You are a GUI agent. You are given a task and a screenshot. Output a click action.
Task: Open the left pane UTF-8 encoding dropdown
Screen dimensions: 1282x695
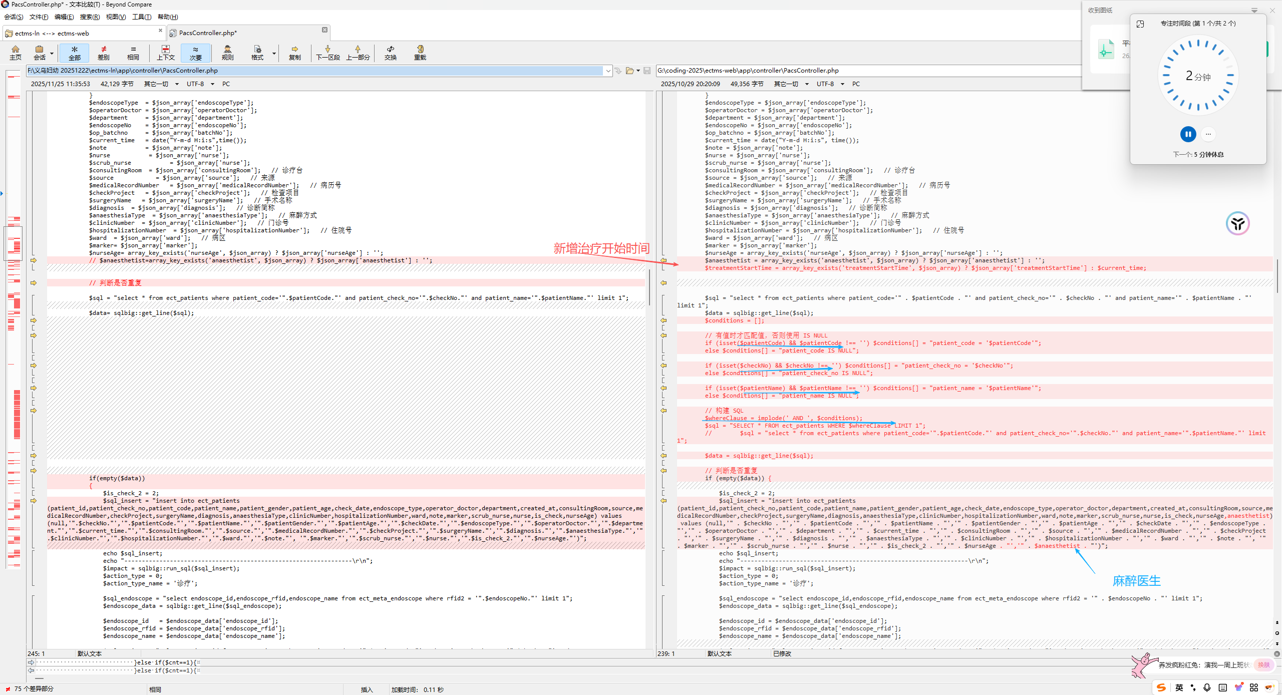click(x=200, y=84)
